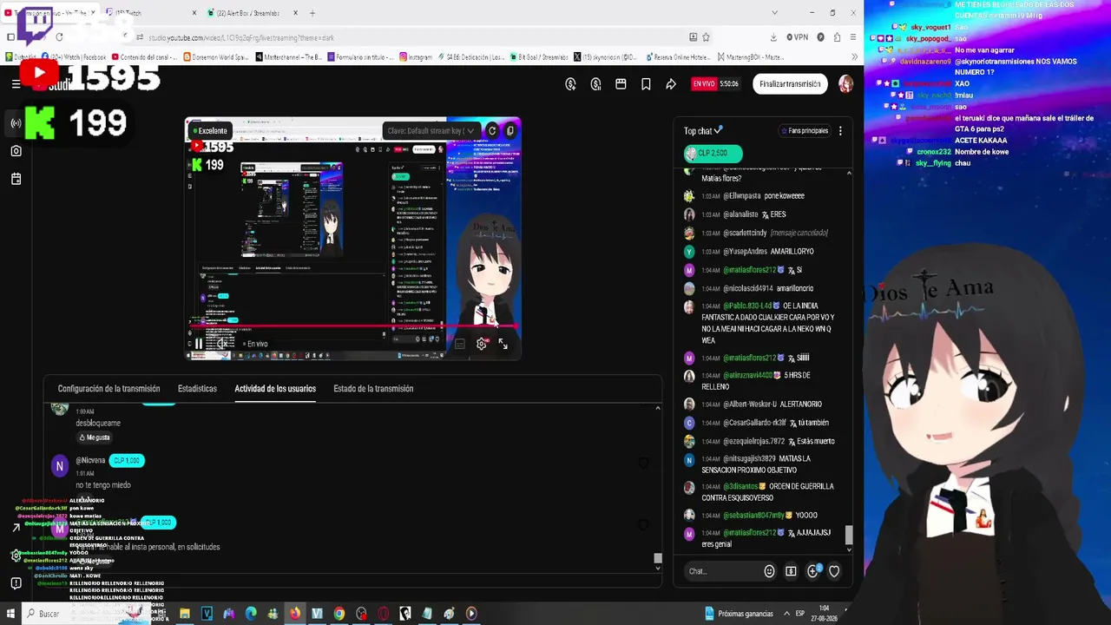
Task: Click the CLP 1,000 badge beside @Nicvena
Action: point(127,461)
